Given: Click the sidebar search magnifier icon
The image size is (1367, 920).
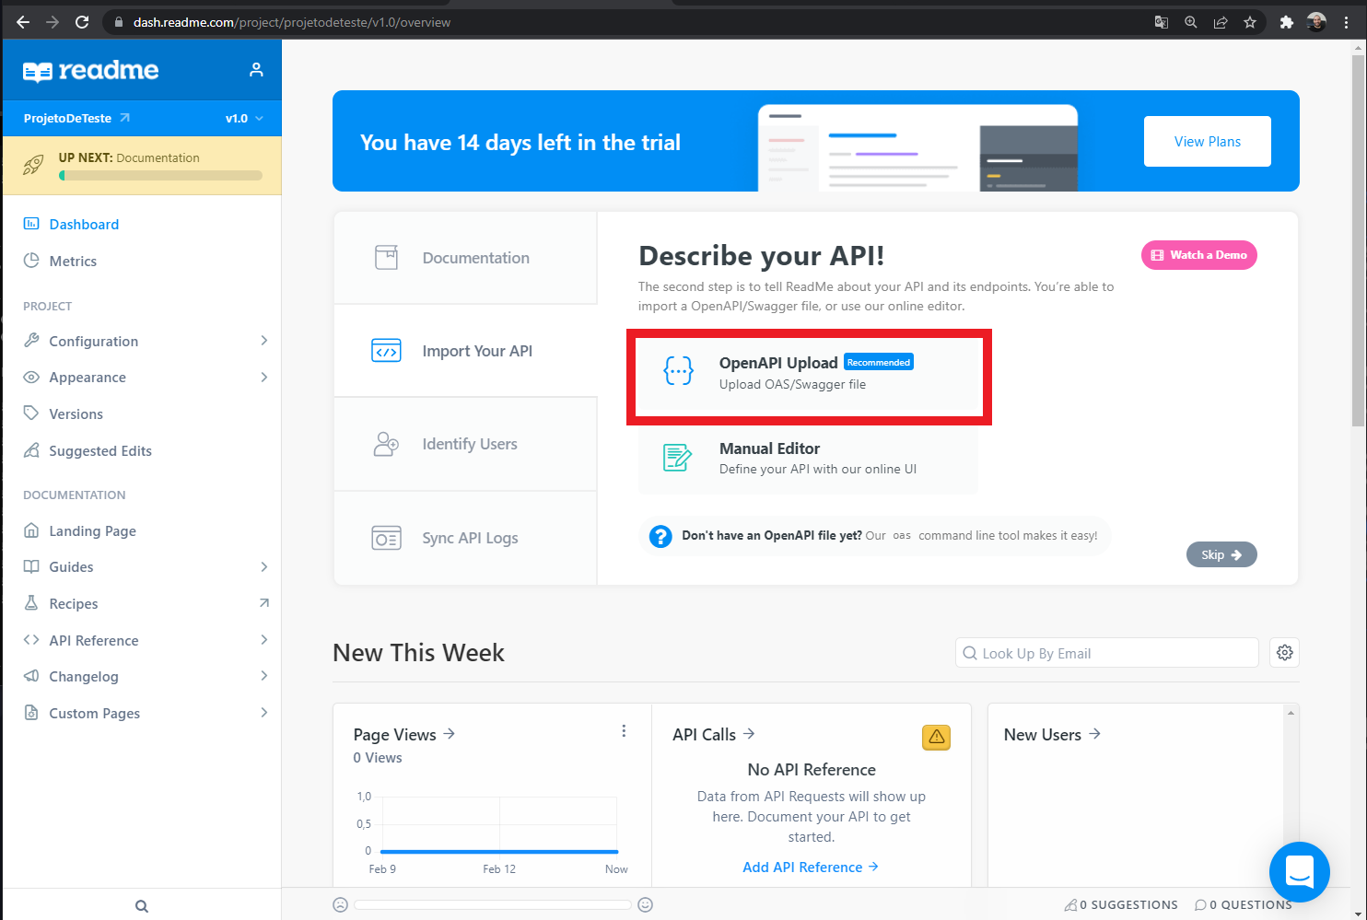Looking at the screenshot, I should tap(142, 906).
